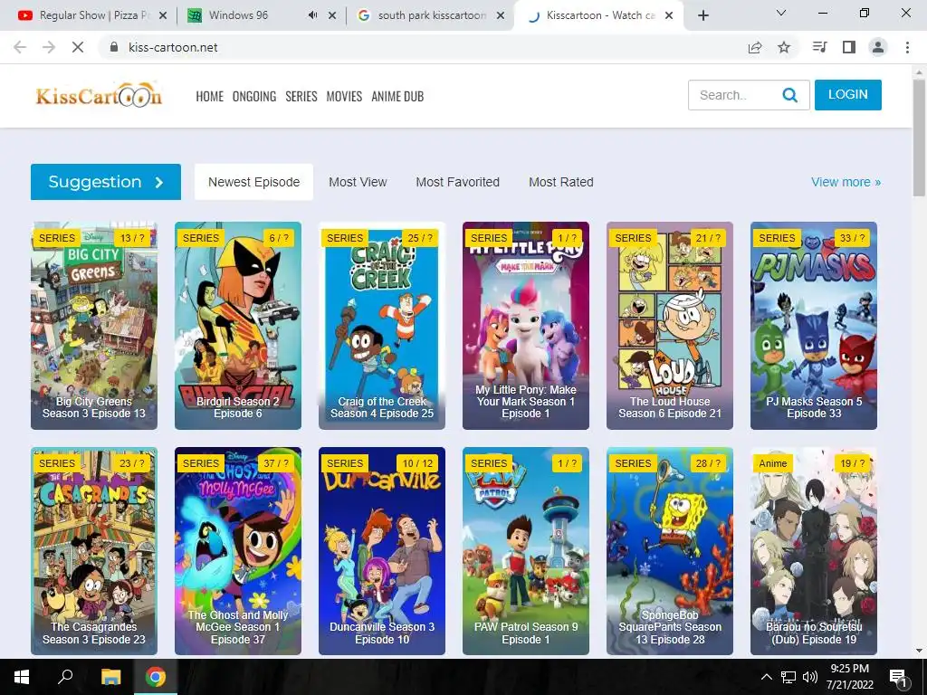This screenshot has height=695, width=927.
Task: Share this page via the share icon
Action: click(x=755, y=47)
